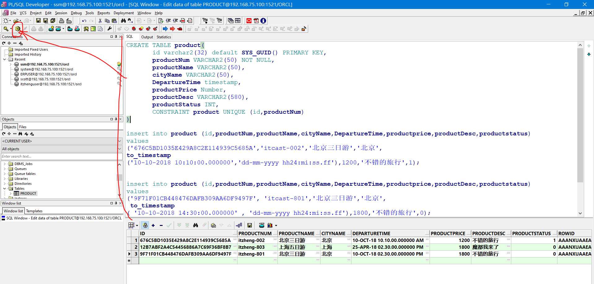594x284 pixels.
Task: Toggle the lock edit-data button
Action: click(x=145, y=225)
